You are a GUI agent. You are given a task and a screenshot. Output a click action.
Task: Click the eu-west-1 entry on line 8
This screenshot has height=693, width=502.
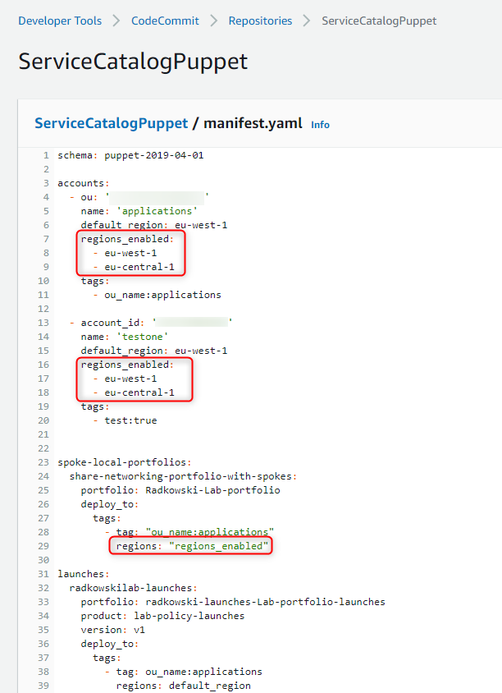click(130, 253)
